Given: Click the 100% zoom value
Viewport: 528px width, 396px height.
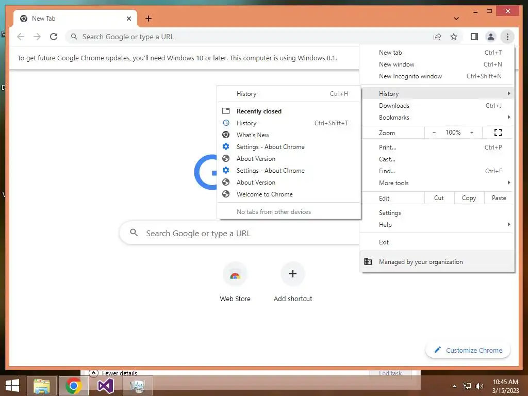Looking at the screenshot, I should pyautogui.click(x=453, y=133).
